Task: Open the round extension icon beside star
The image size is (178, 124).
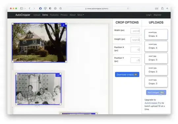Action: [x=55, y=8]
